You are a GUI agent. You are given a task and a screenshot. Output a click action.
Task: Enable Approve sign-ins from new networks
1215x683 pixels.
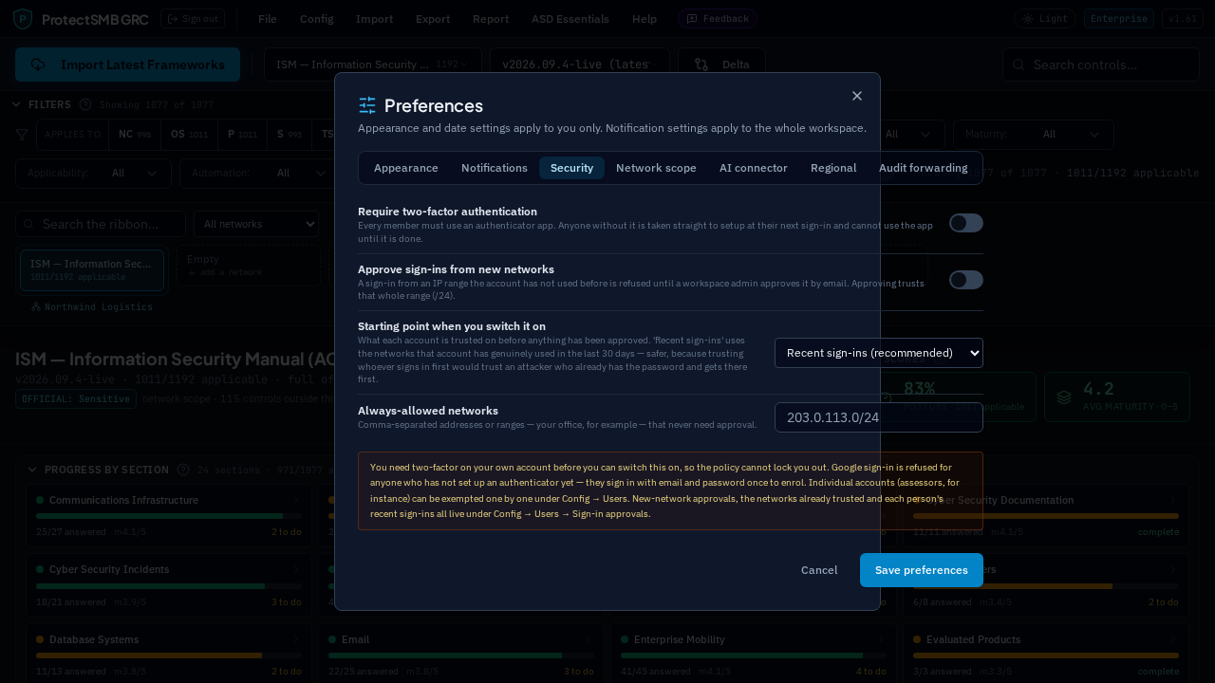(x=966, y=280)
